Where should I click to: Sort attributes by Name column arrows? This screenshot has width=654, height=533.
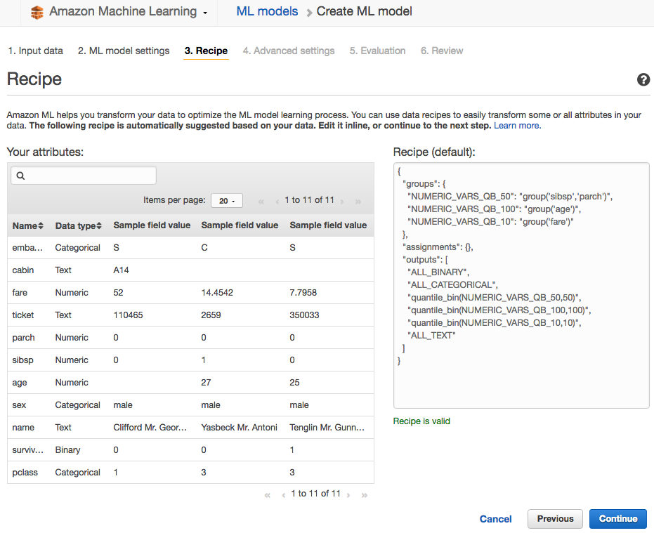click(x=41, y=225)
